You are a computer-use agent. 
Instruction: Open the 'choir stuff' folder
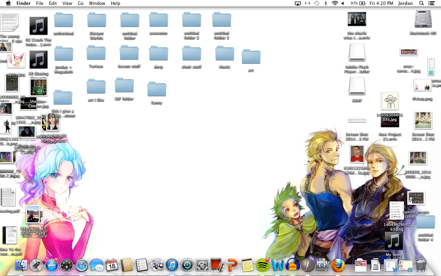(192, 54)
